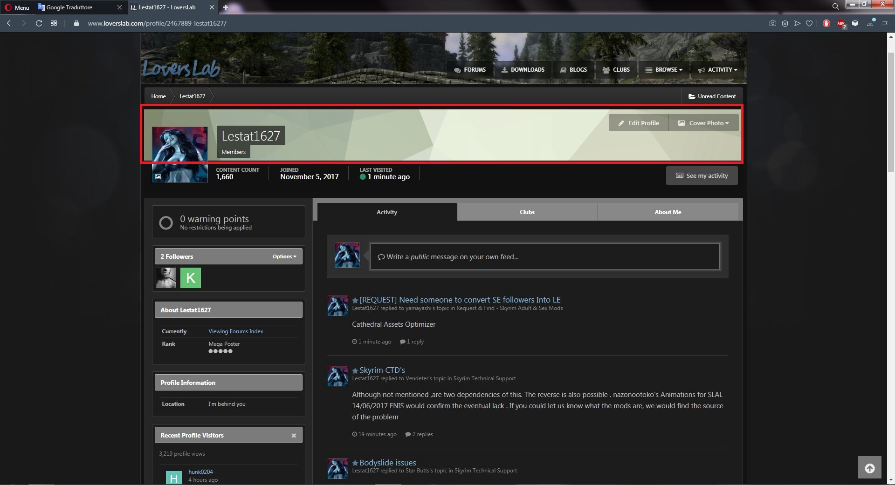This screenshot has height=485, width=895.
Task: Open the send flow arrow icon
Action: [797, 23]
